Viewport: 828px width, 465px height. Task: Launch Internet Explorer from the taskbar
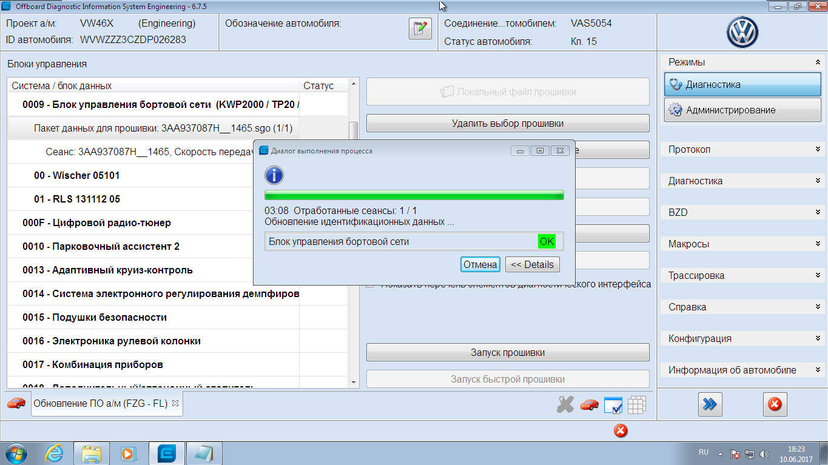pyautogui.click(x=54, y=453)
